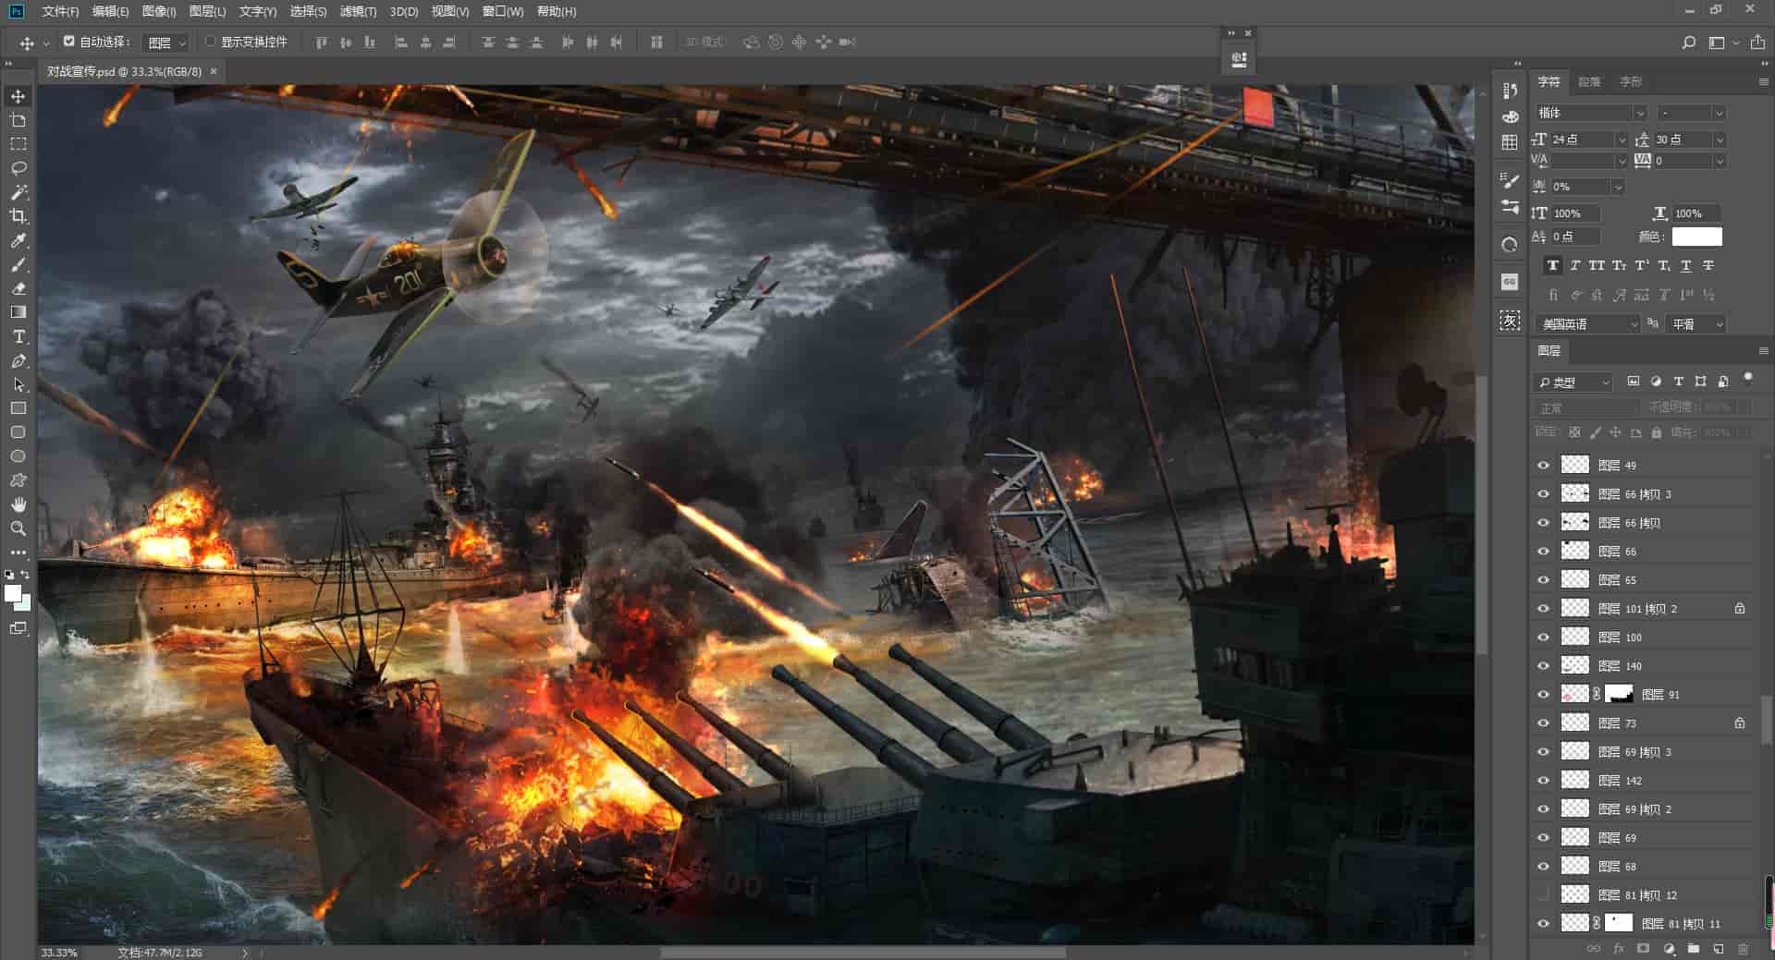The image size is (1775, 960).
Task: Select the Zoom tool
Action: (18, 529)
